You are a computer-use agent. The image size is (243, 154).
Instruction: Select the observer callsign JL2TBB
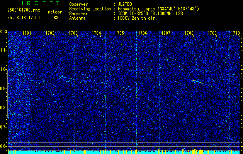125,4
